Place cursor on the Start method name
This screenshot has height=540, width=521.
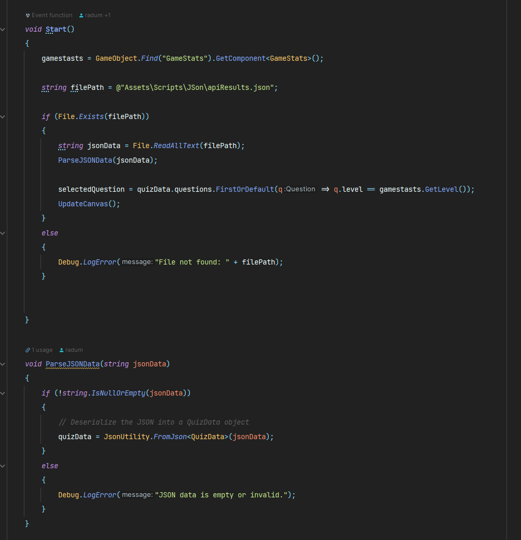tap(56, 30)
